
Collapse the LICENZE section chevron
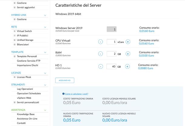click(45, 73)
